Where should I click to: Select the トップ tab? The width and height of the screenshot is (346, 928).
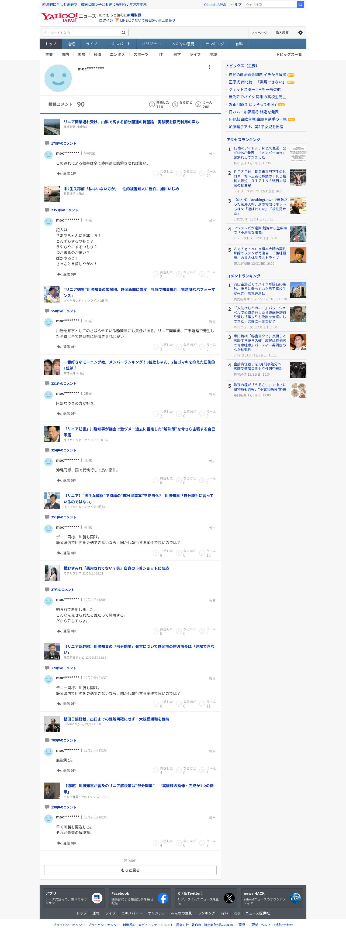pos(51,44)
